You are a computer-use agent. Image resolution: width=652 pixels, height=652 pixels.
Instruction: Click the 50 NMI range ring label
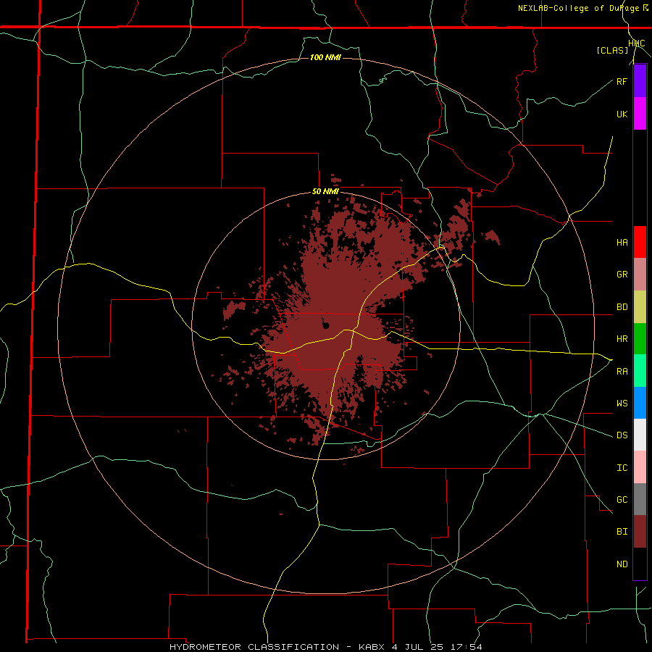click(325, 192)
